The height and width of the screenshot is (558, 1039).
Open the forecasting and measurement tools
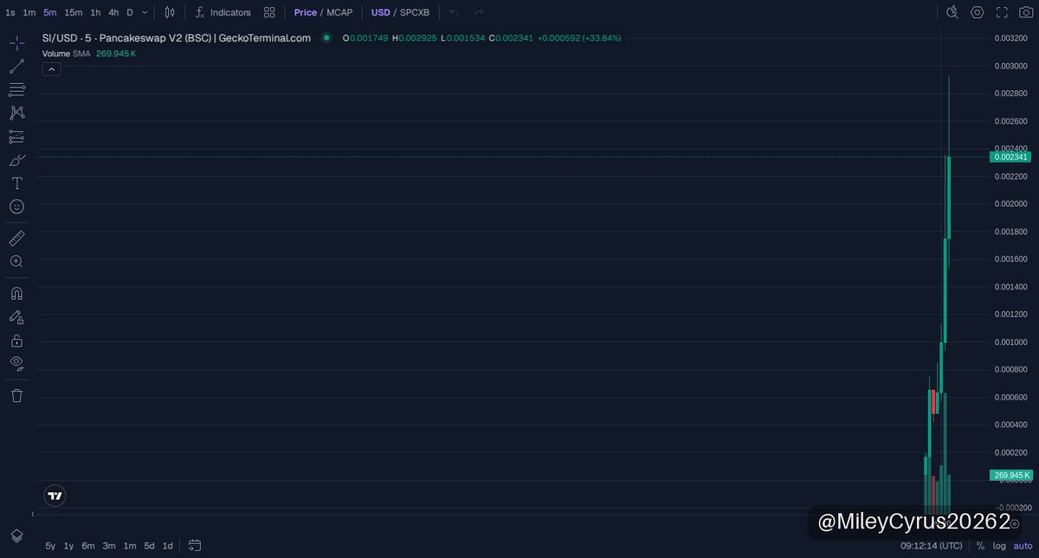16,137
